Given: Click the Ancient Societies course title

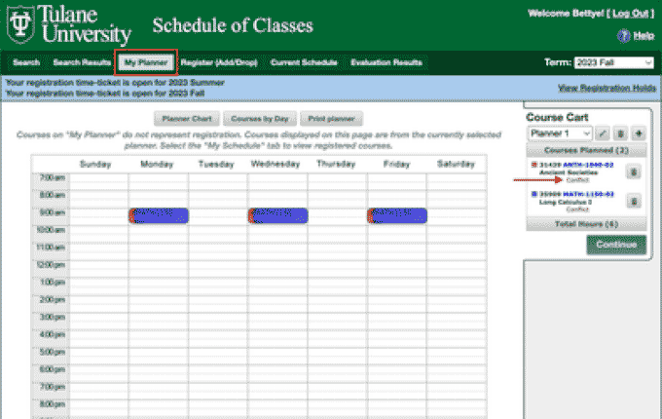Looking at the screenshot, I should click(x=569, y=172).
